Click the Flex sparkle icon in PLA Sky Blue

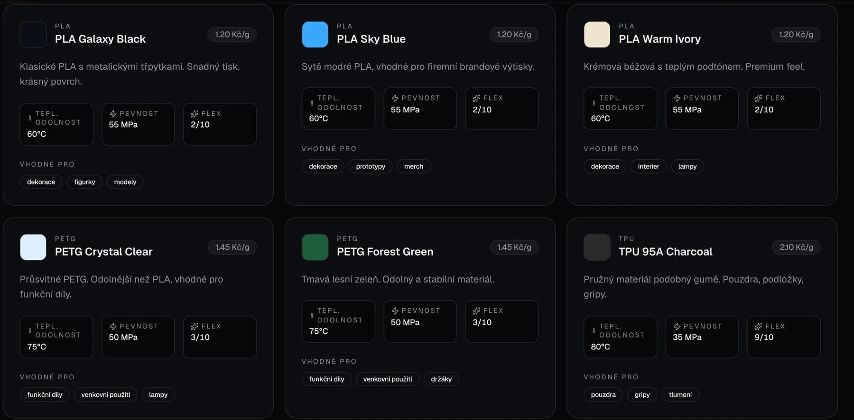click(x=476, y=98)
